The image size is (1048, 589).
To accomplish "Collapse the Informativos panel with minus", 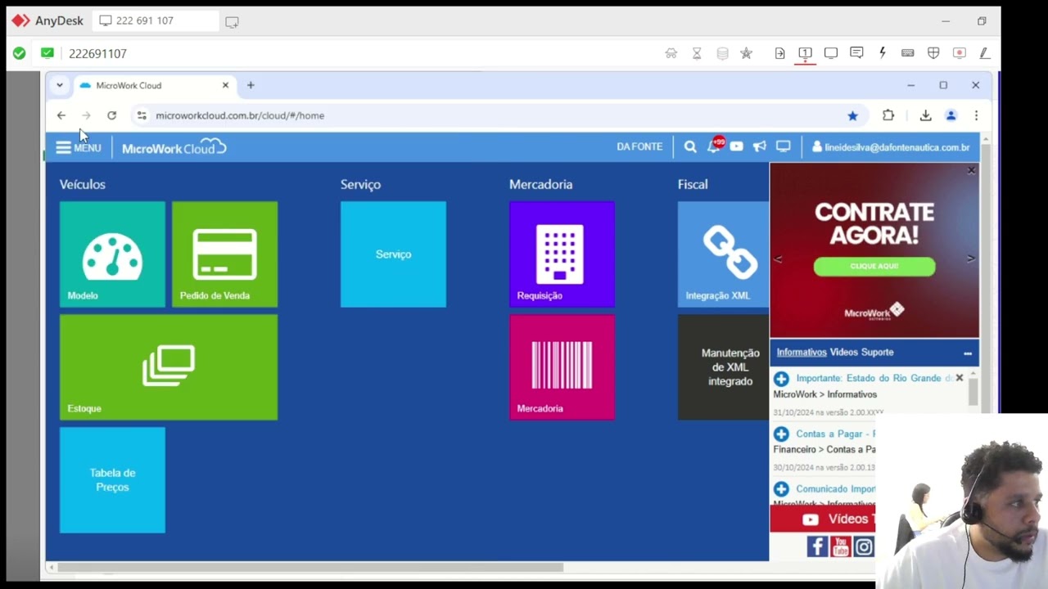I will (968, 353).
